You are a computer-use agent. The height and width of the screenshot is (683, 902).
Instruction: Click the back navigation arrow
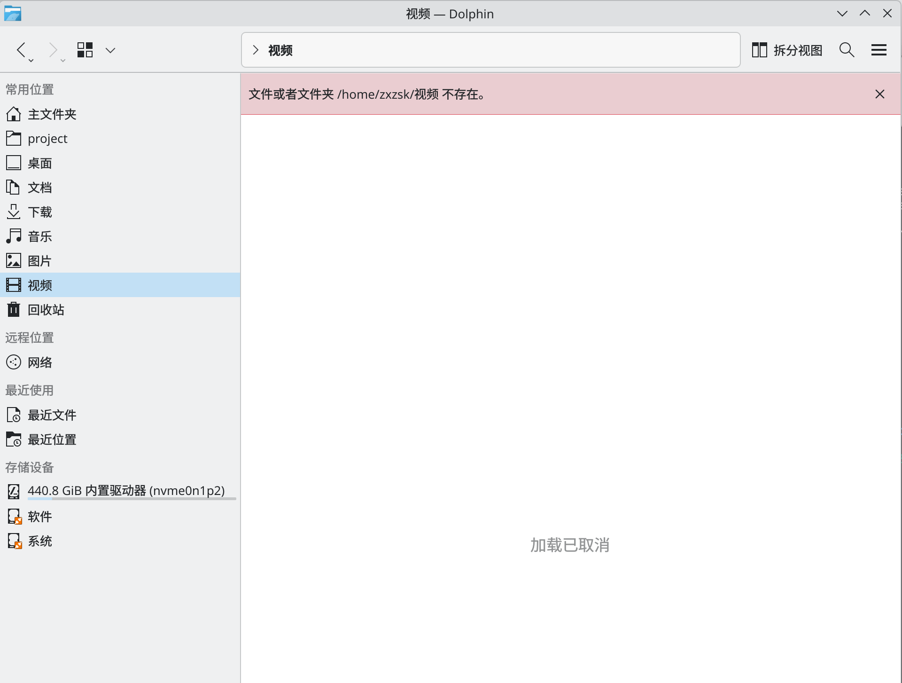21,49
